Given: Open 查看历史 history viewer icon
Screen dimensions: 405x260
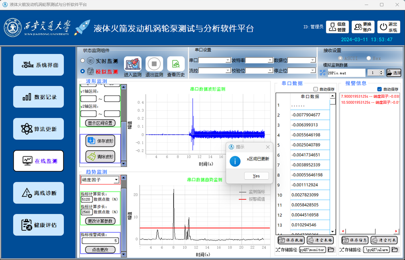Looking at the screenshot, I should point(176,64).
